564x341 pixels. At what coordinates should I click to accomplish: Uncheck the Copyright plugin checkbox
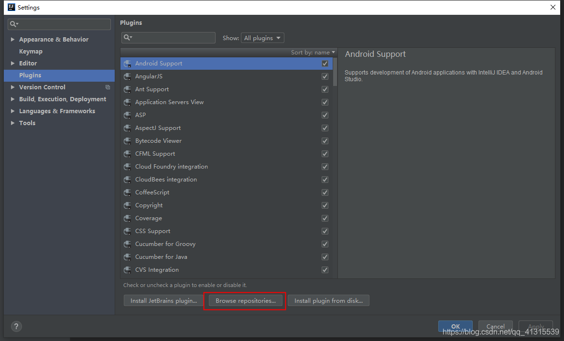(325, 205)
